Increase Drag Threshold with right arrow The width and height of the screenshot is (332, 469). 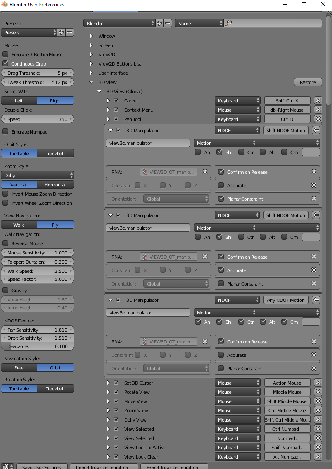click(71, 73)
